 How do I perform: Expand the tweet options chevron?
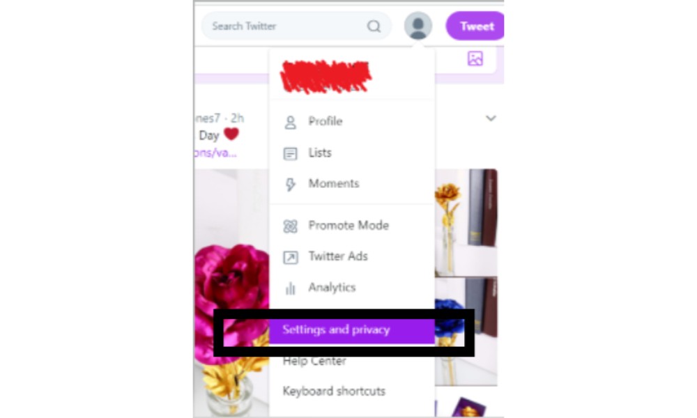click(491, 118)
